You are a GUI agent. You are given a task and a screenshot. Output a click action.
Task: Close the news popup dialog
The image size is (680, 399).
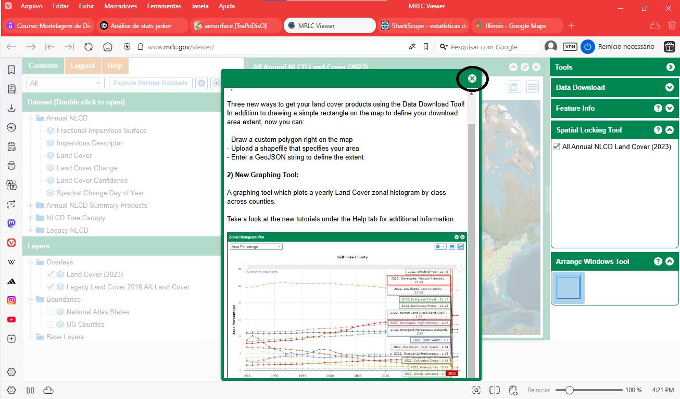[x=472, y=78]
